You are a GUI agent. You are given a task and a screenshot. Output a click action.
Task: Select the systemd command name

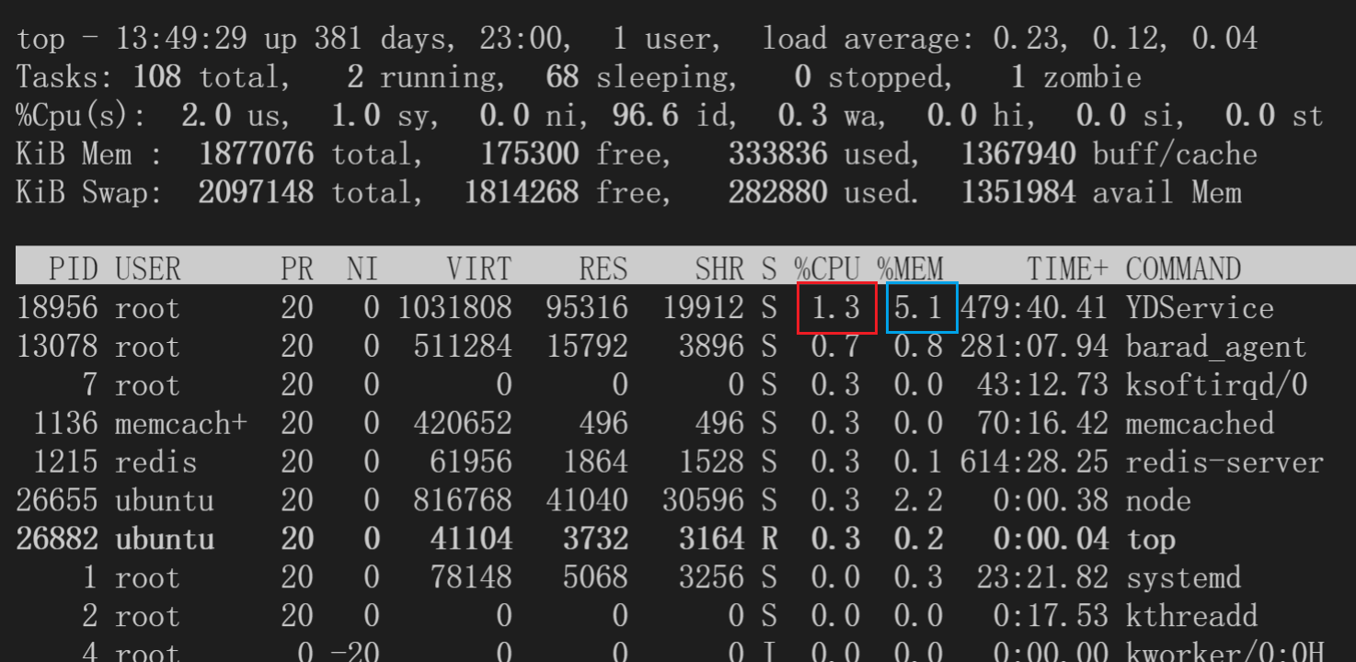[x=1183, y=578]
